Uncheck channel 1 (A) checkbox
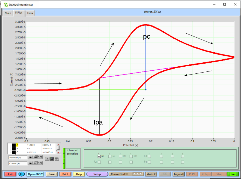 click(99, 156)
